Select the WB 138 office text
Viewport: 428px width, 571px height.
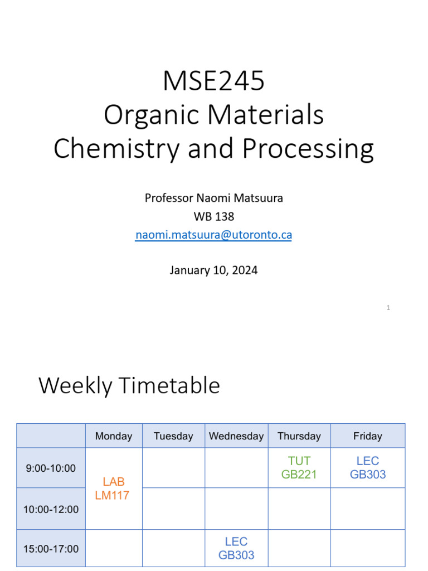point(214,216)
